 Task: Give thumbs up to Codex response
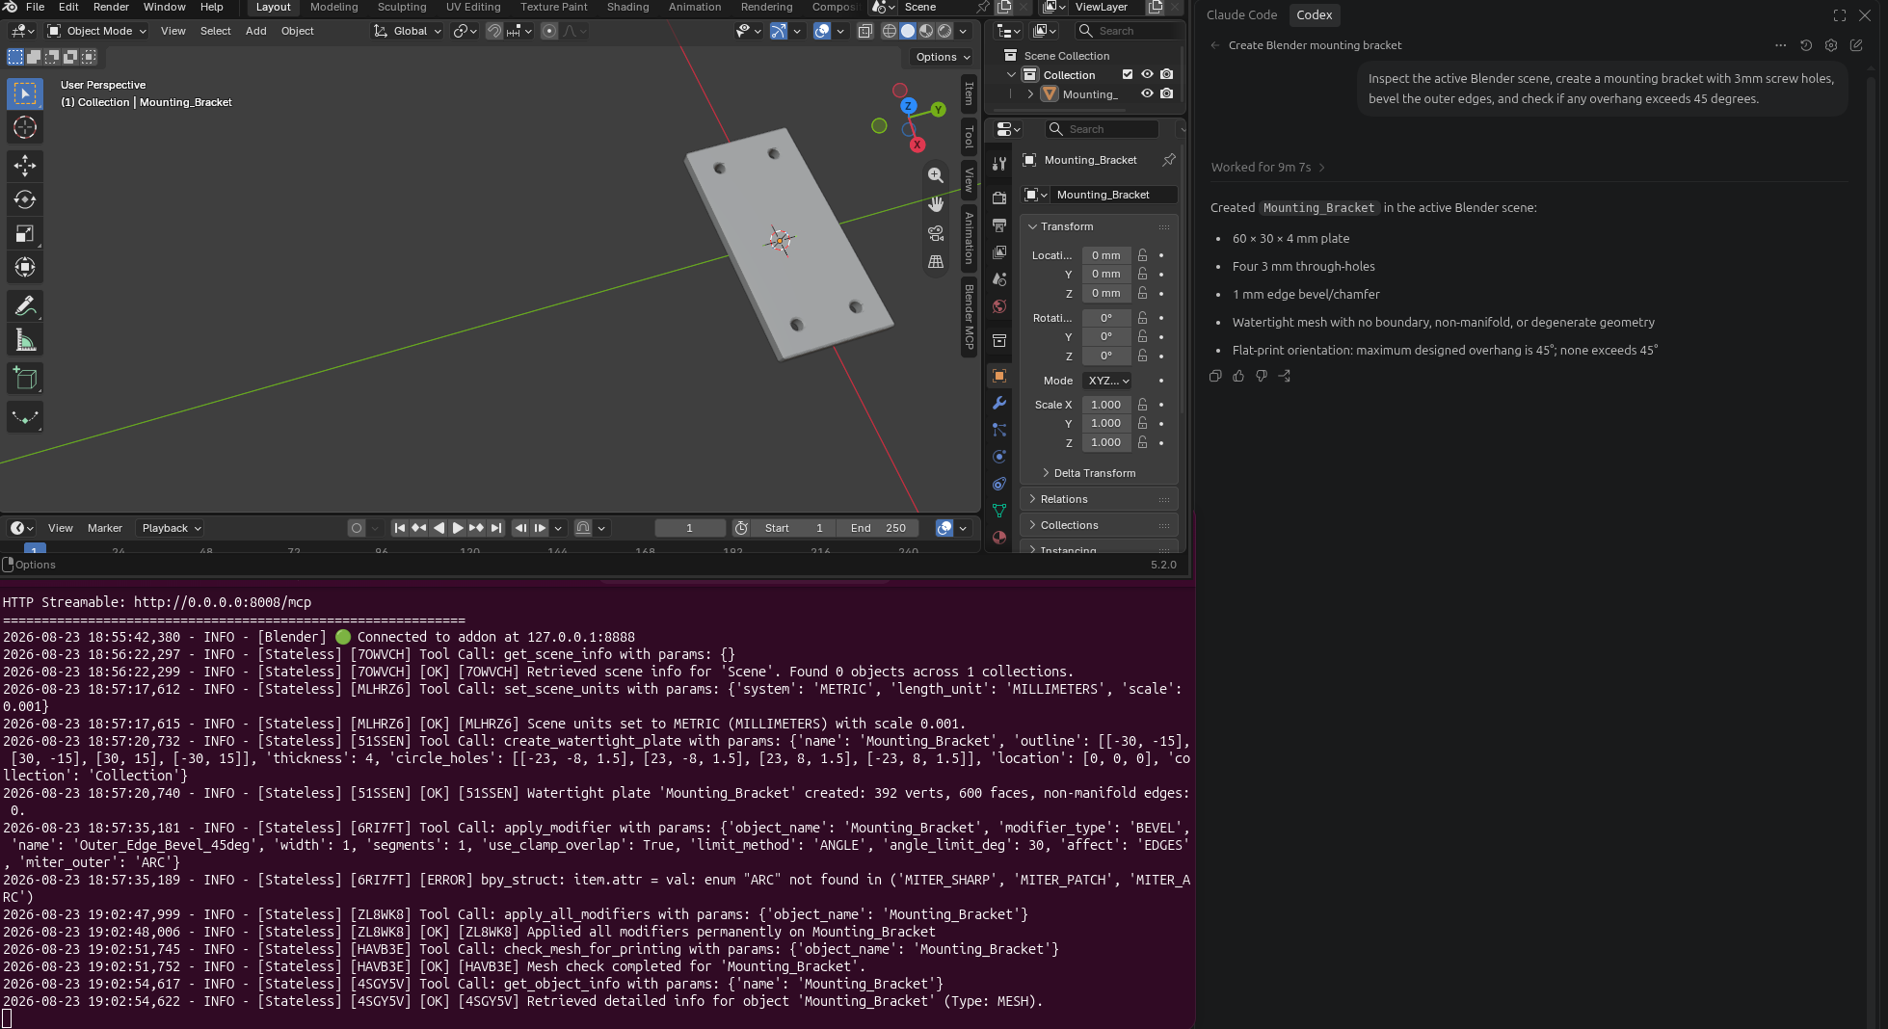pyautogui.click(x=1238, y=376)
